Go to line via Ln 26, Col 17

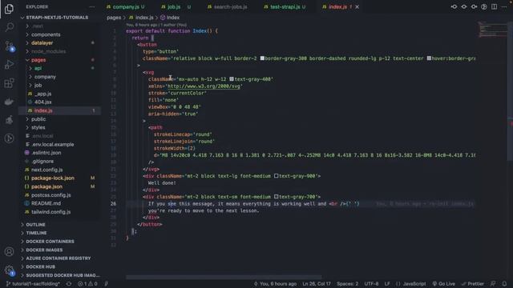tap(317, 284)
